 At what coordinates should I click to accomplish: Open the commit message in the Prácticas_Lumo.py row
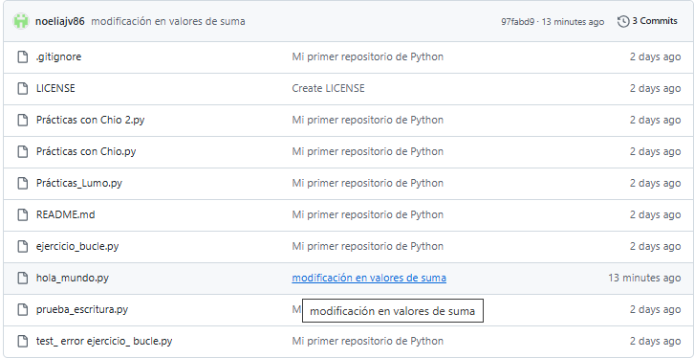367,183
